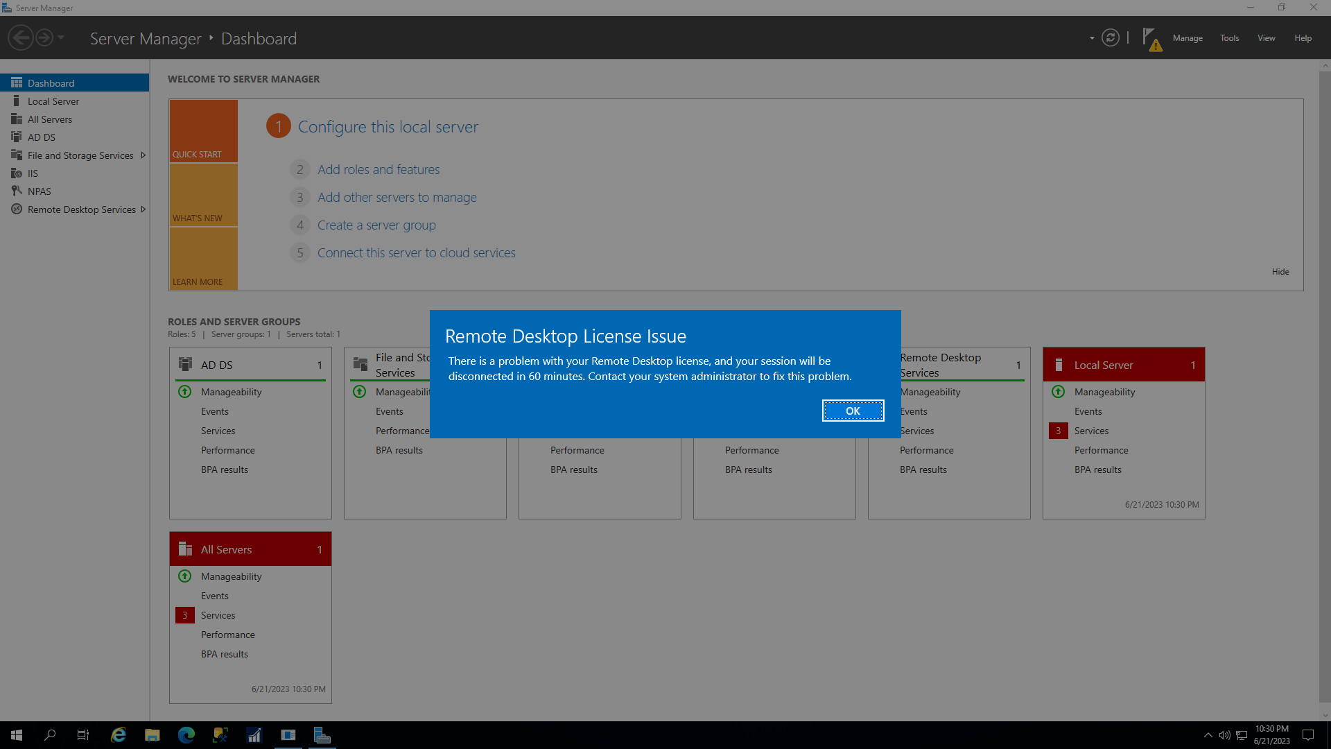Click OK on the Remote Desktop License dialog
The image size is (1331, 749).
tap(853, 411)
